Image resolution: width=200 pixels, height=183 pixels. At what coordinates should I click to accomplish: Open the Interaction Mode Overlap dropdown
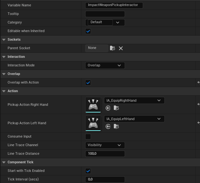click(x=105, y=65)
